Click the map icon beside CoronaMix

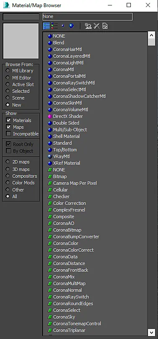(x=50, y=277)
